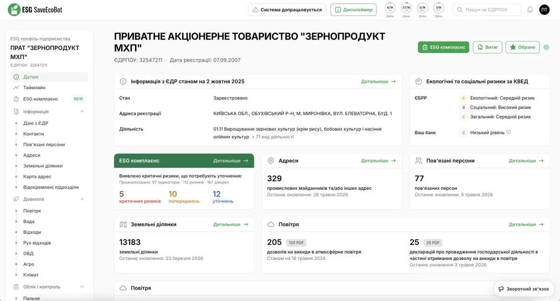Click Детальніше in the ЄДР information card
The height and width of the screenshot is (301, 560).
pyautogui.click(x=378, y=81)
